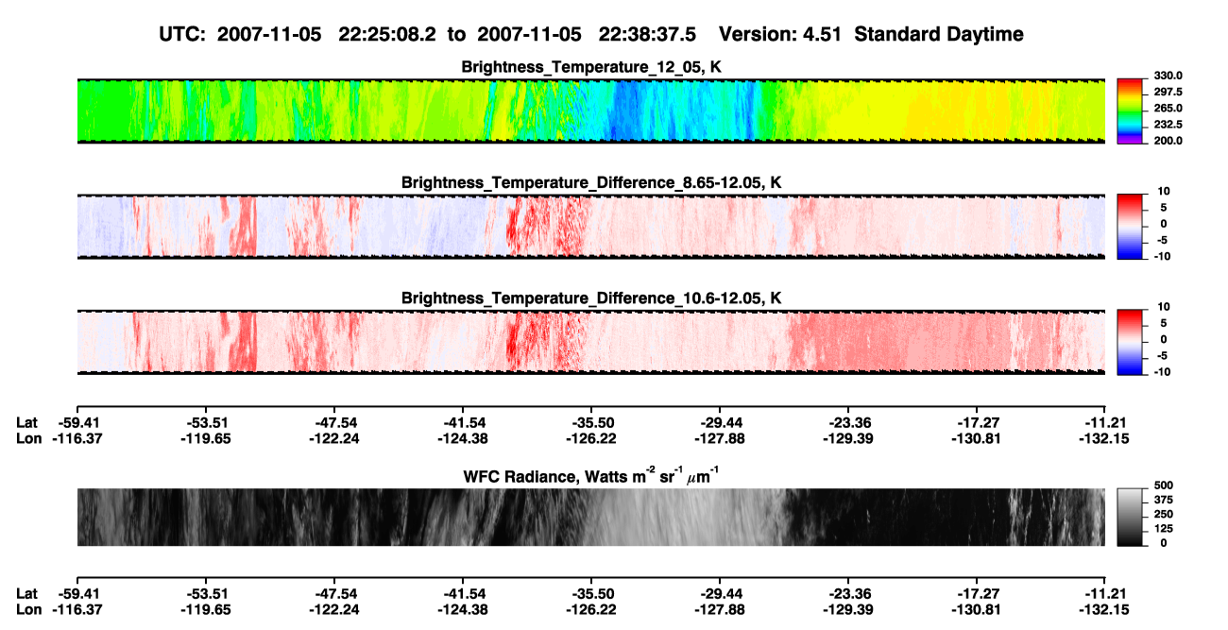Click Lat -47.54 on the axis under the 10.6-12.05 panel
The image size is (1228, 630).
(x=333, y=423)
